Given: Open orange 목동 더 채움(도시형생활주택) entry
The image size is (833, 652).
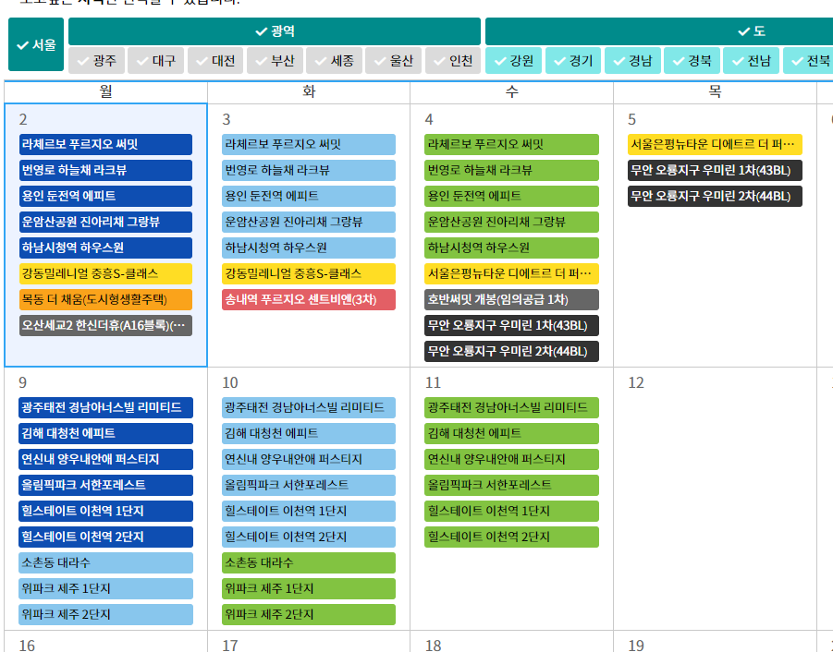Looking at the screenshot, I should pos(105,300).
